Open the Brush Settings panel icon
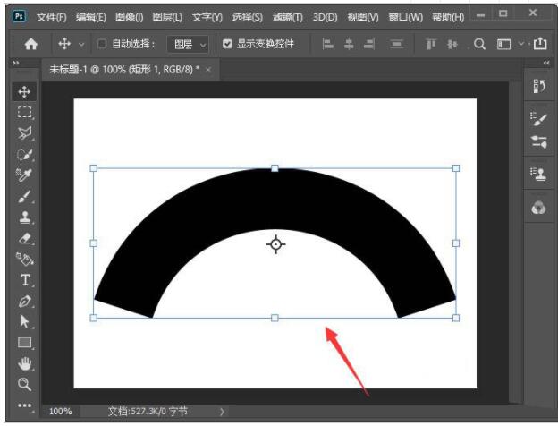Screen dimensions: 558x426 point(539,119)
